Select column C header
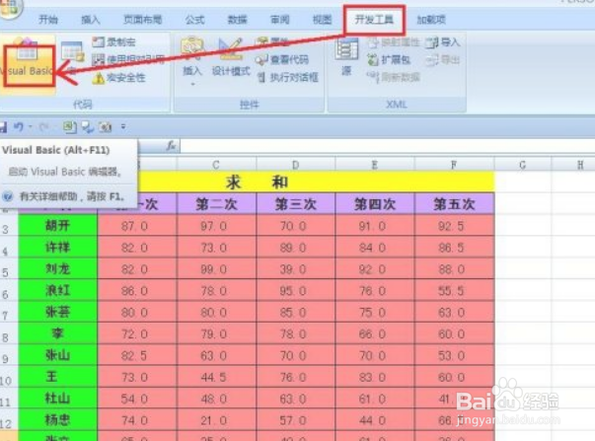 click(216, 165)
